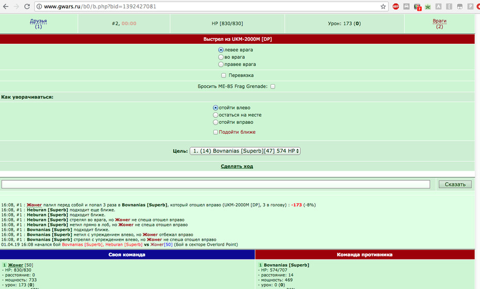Viewport: 480px width, 289px height.
Task: Tick the ME-85 Frag Grenade checkbox
Action: point(273,86)
